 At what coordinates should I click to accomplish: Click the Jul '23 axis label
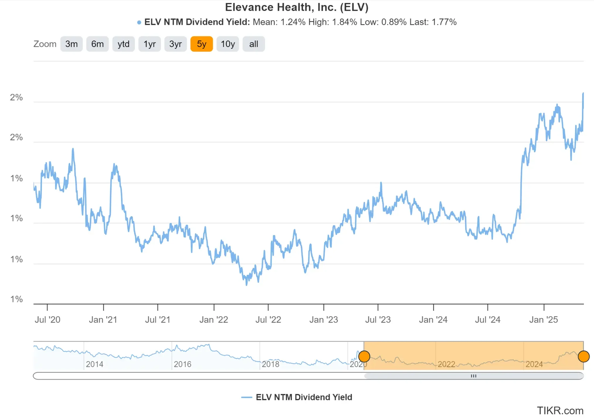click(378, 319)
